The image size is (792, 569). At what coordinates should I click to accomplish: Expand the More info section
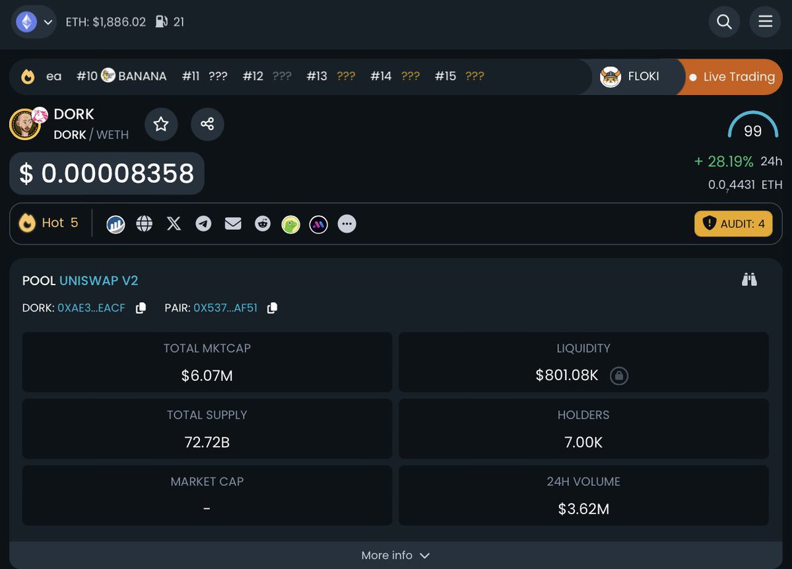pyautogui.click(x=395, y=555)
